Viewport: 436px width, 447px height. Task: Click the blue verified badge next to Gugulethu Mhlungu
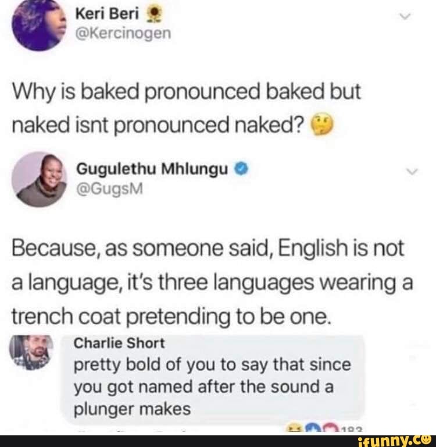coord(241,168)
